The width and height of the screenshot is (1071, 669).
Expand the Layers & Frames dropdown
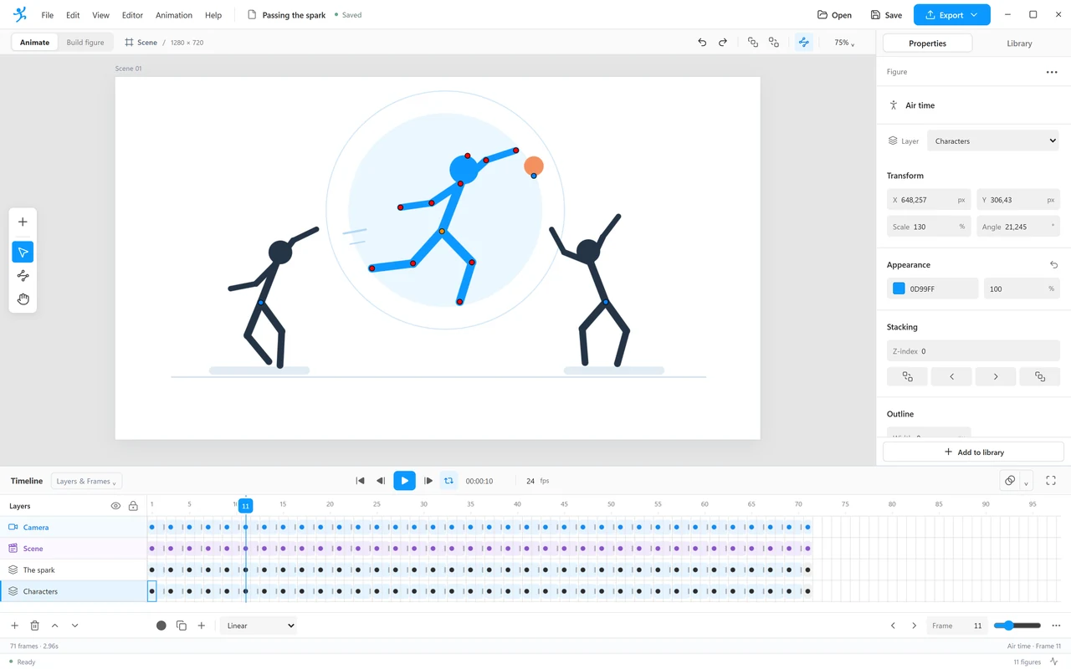click(86, 481)
